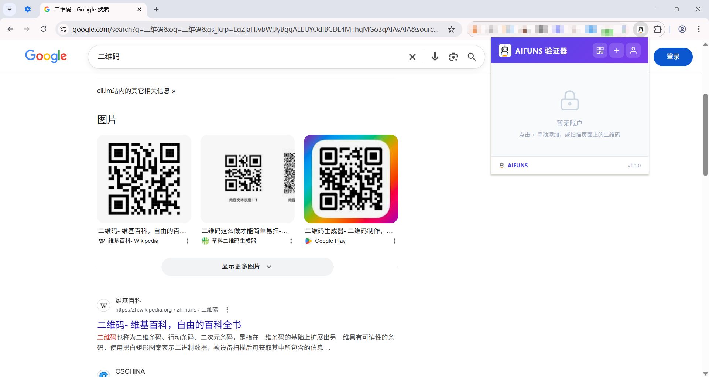Start voice search with the microphone
Image resolution: width=709 pixels, height=377 pixels.
point(435,57)
